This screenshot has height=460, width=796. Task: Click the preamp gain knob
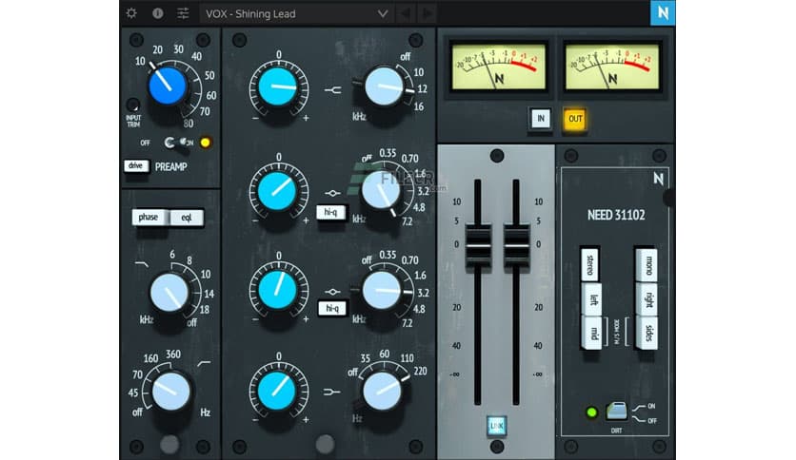pos(168,86)
